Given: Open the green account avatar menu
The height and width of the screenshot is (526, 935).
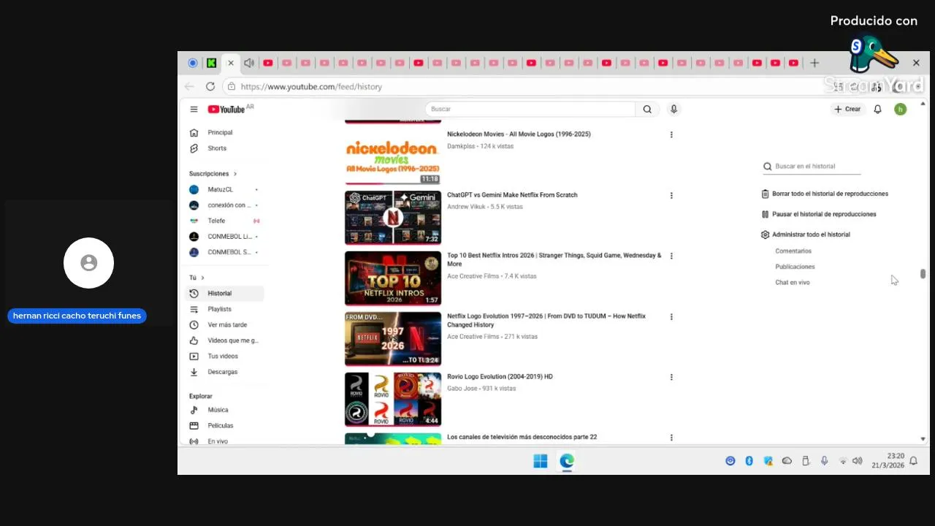Looking at the screenshot, I should [900, 109].
